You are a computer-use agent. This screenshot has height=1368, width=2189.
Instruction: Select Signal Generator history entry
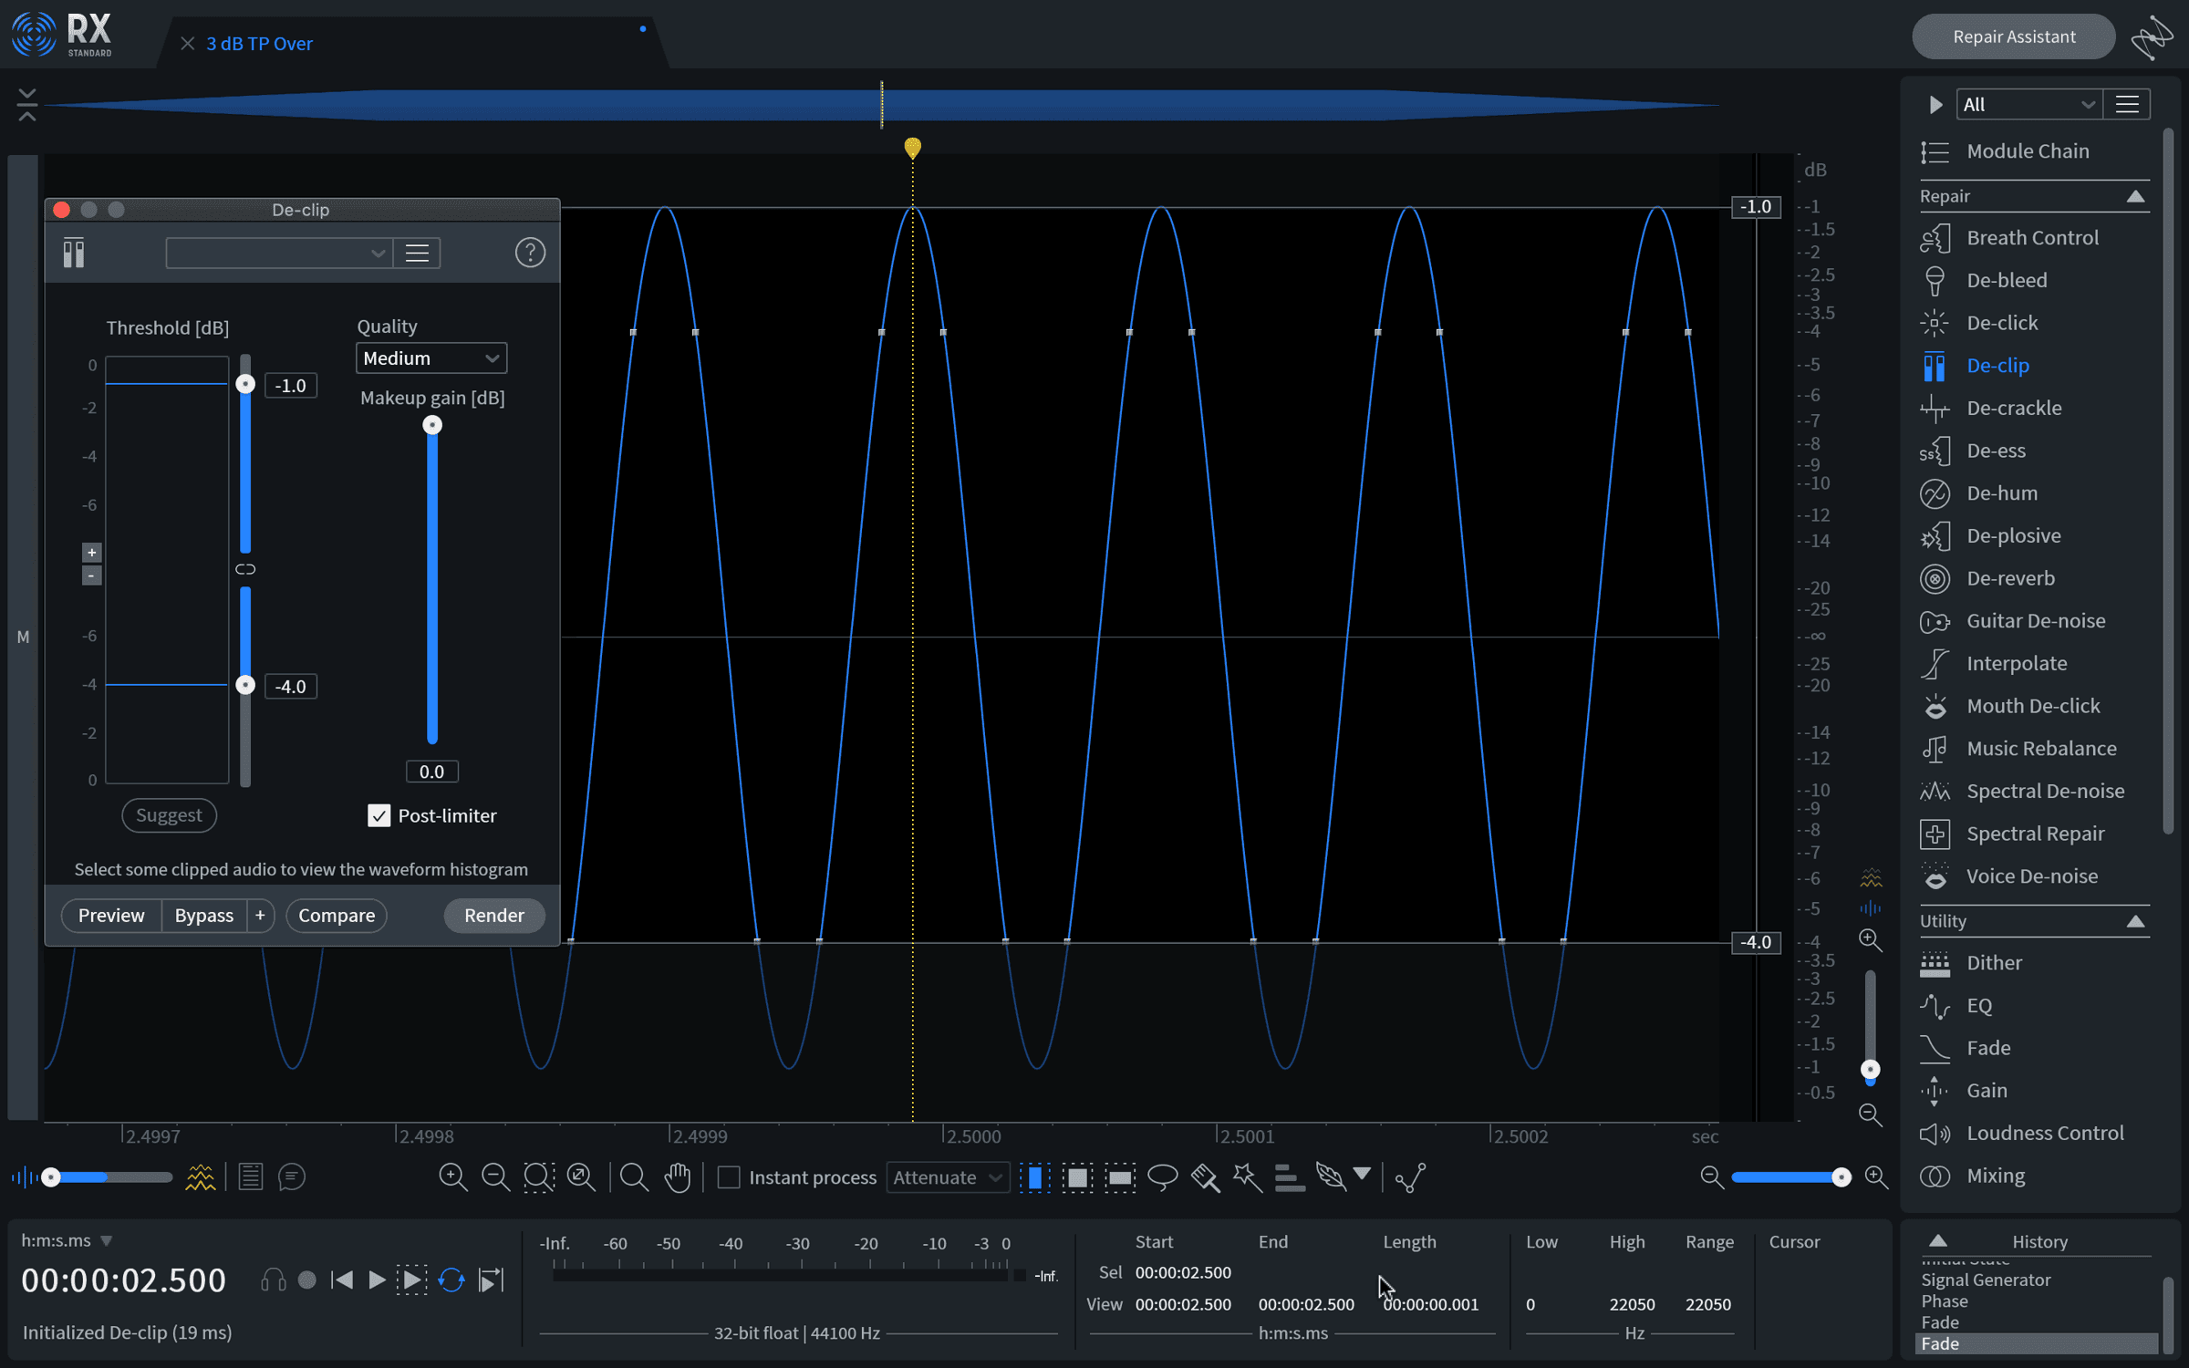[1986, 1280]
